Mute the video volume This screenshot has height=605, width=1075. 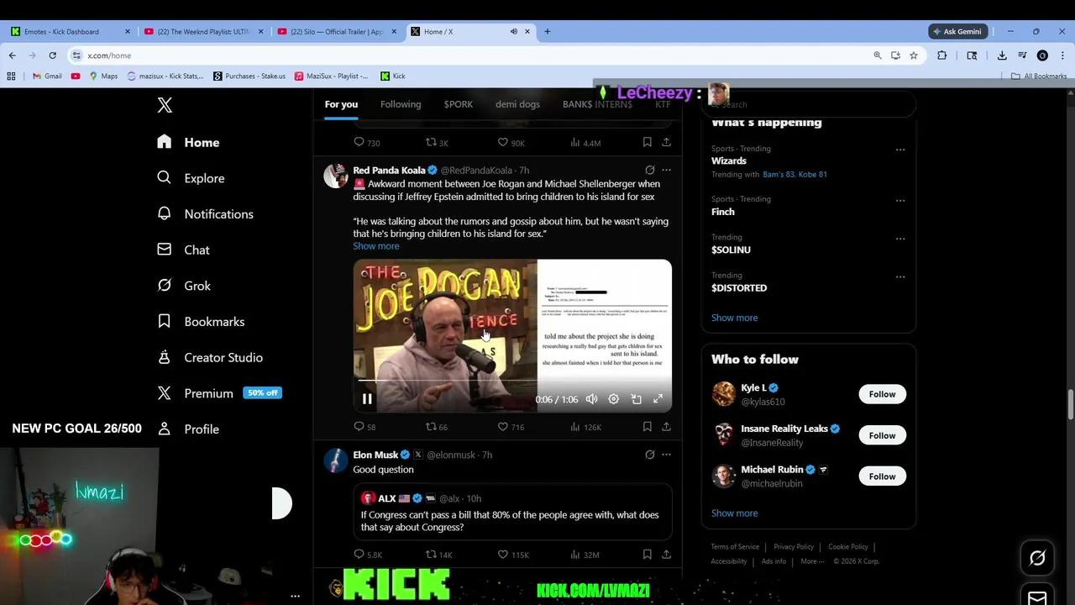pos(591,399)
